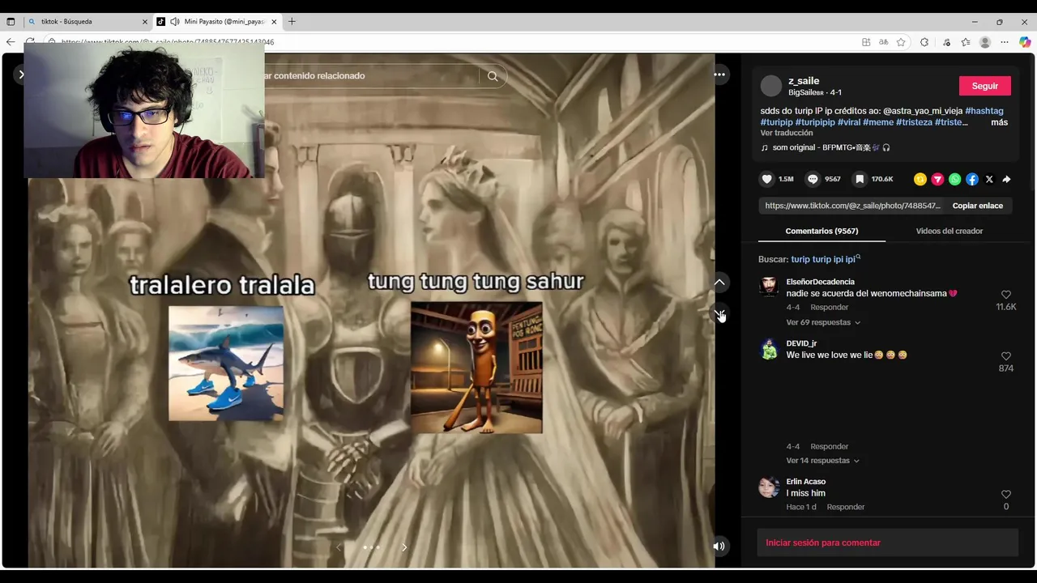Image resolution: width=1037 pixels, height=583 pixels.
Task: Expand Ver 14 respuestas
Action: [823, 461]
